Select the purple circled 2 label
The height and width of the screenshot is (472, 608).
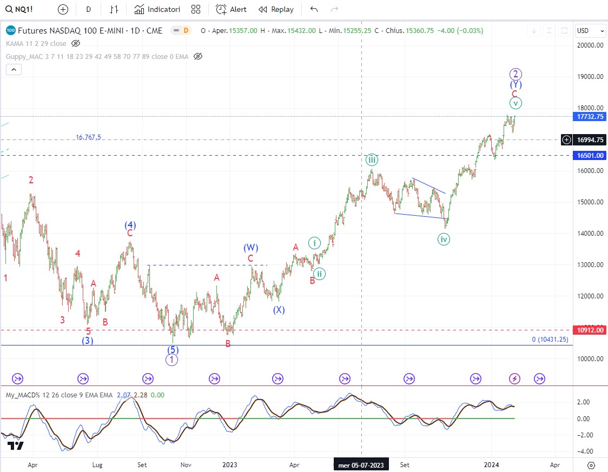click(x=516, y=74)
